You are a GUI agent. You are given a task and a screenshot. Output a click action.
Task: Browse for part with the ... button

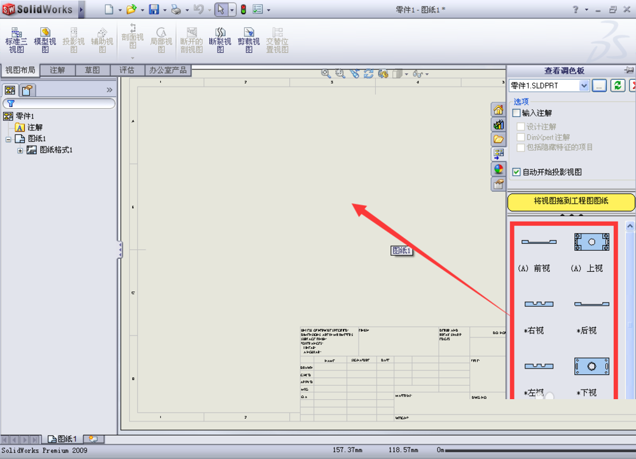point(599,86)
